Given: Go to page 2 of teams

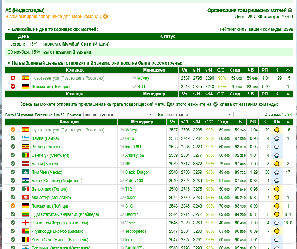Looking at the screenshot, I should pyautogui.click(x=286, y=115).
